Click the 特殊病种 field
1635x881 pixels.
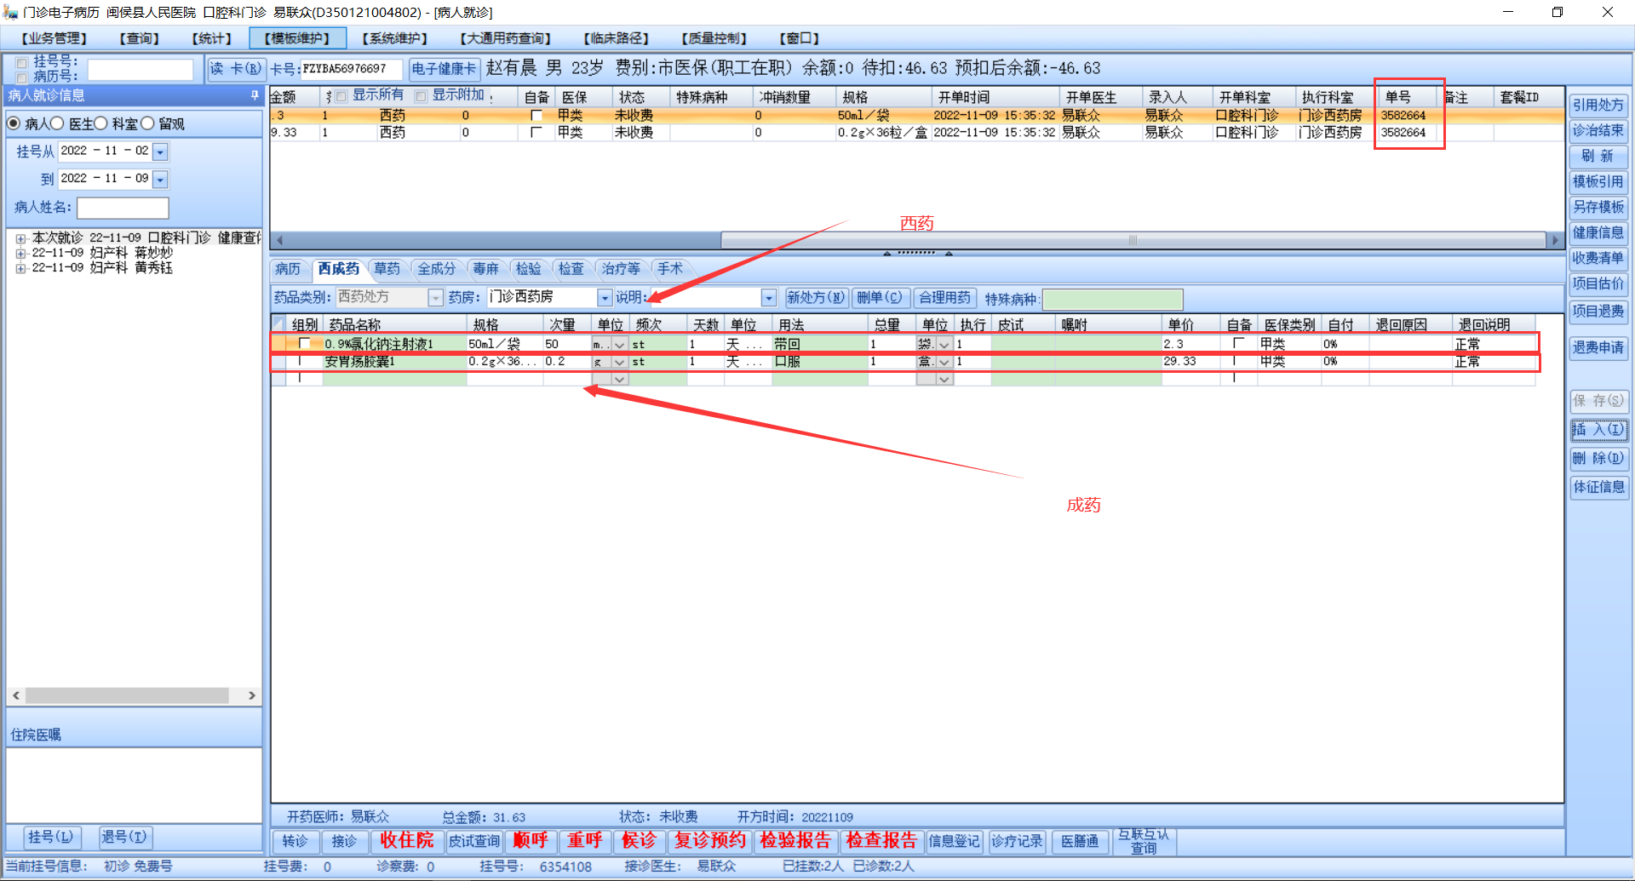click(x=1112, y=299)
